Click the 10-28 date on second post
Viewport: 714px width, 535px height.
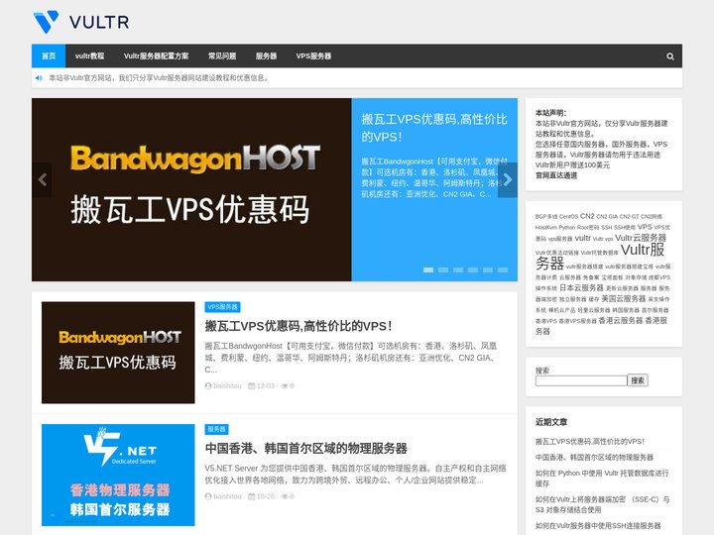262,496
